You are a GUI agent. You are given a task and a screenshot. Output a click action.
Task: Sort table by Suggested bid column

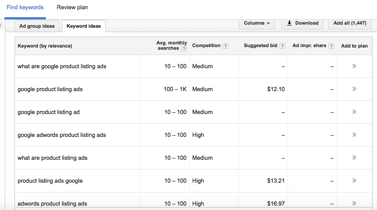261,46
